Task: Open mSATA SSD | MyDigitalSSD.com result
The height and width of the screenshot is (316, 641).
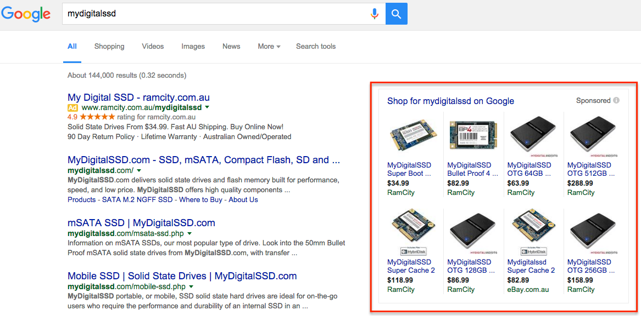Action: pyautogui.click(x=141, y=223)
